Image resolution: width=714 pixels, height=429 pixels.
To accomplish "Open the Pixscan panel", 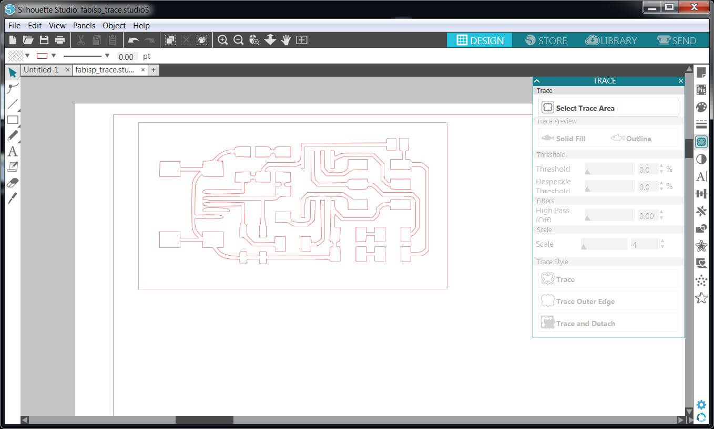I will coord(701,90).
